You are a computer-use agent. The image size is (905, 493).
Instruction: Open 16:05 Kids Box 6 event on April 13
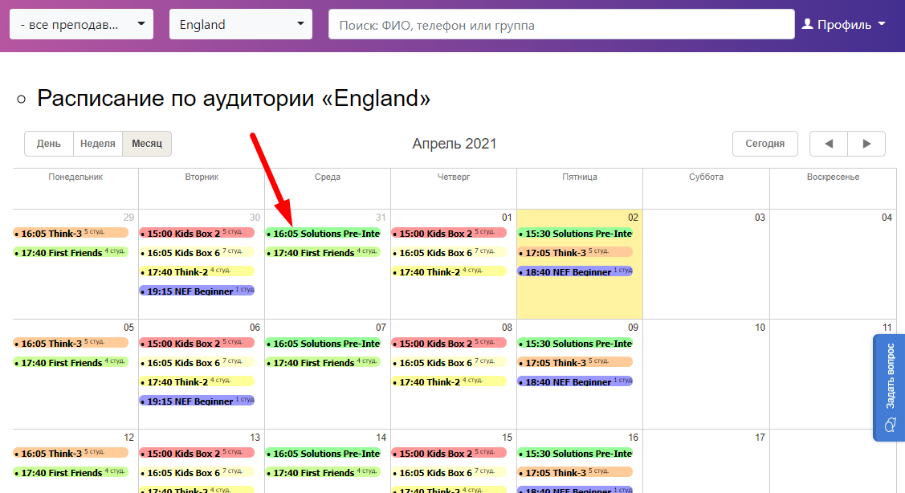click(197, 472)
